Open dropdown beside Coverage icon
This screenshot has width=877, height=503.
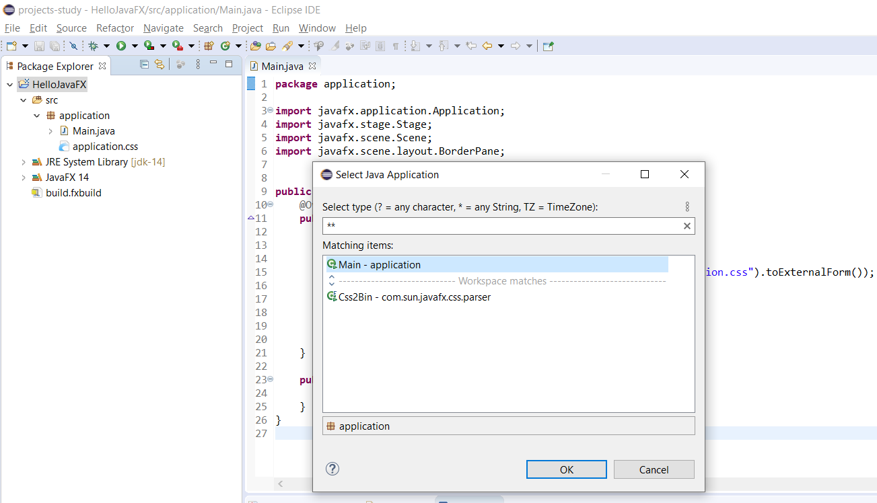tap(163, 46)
